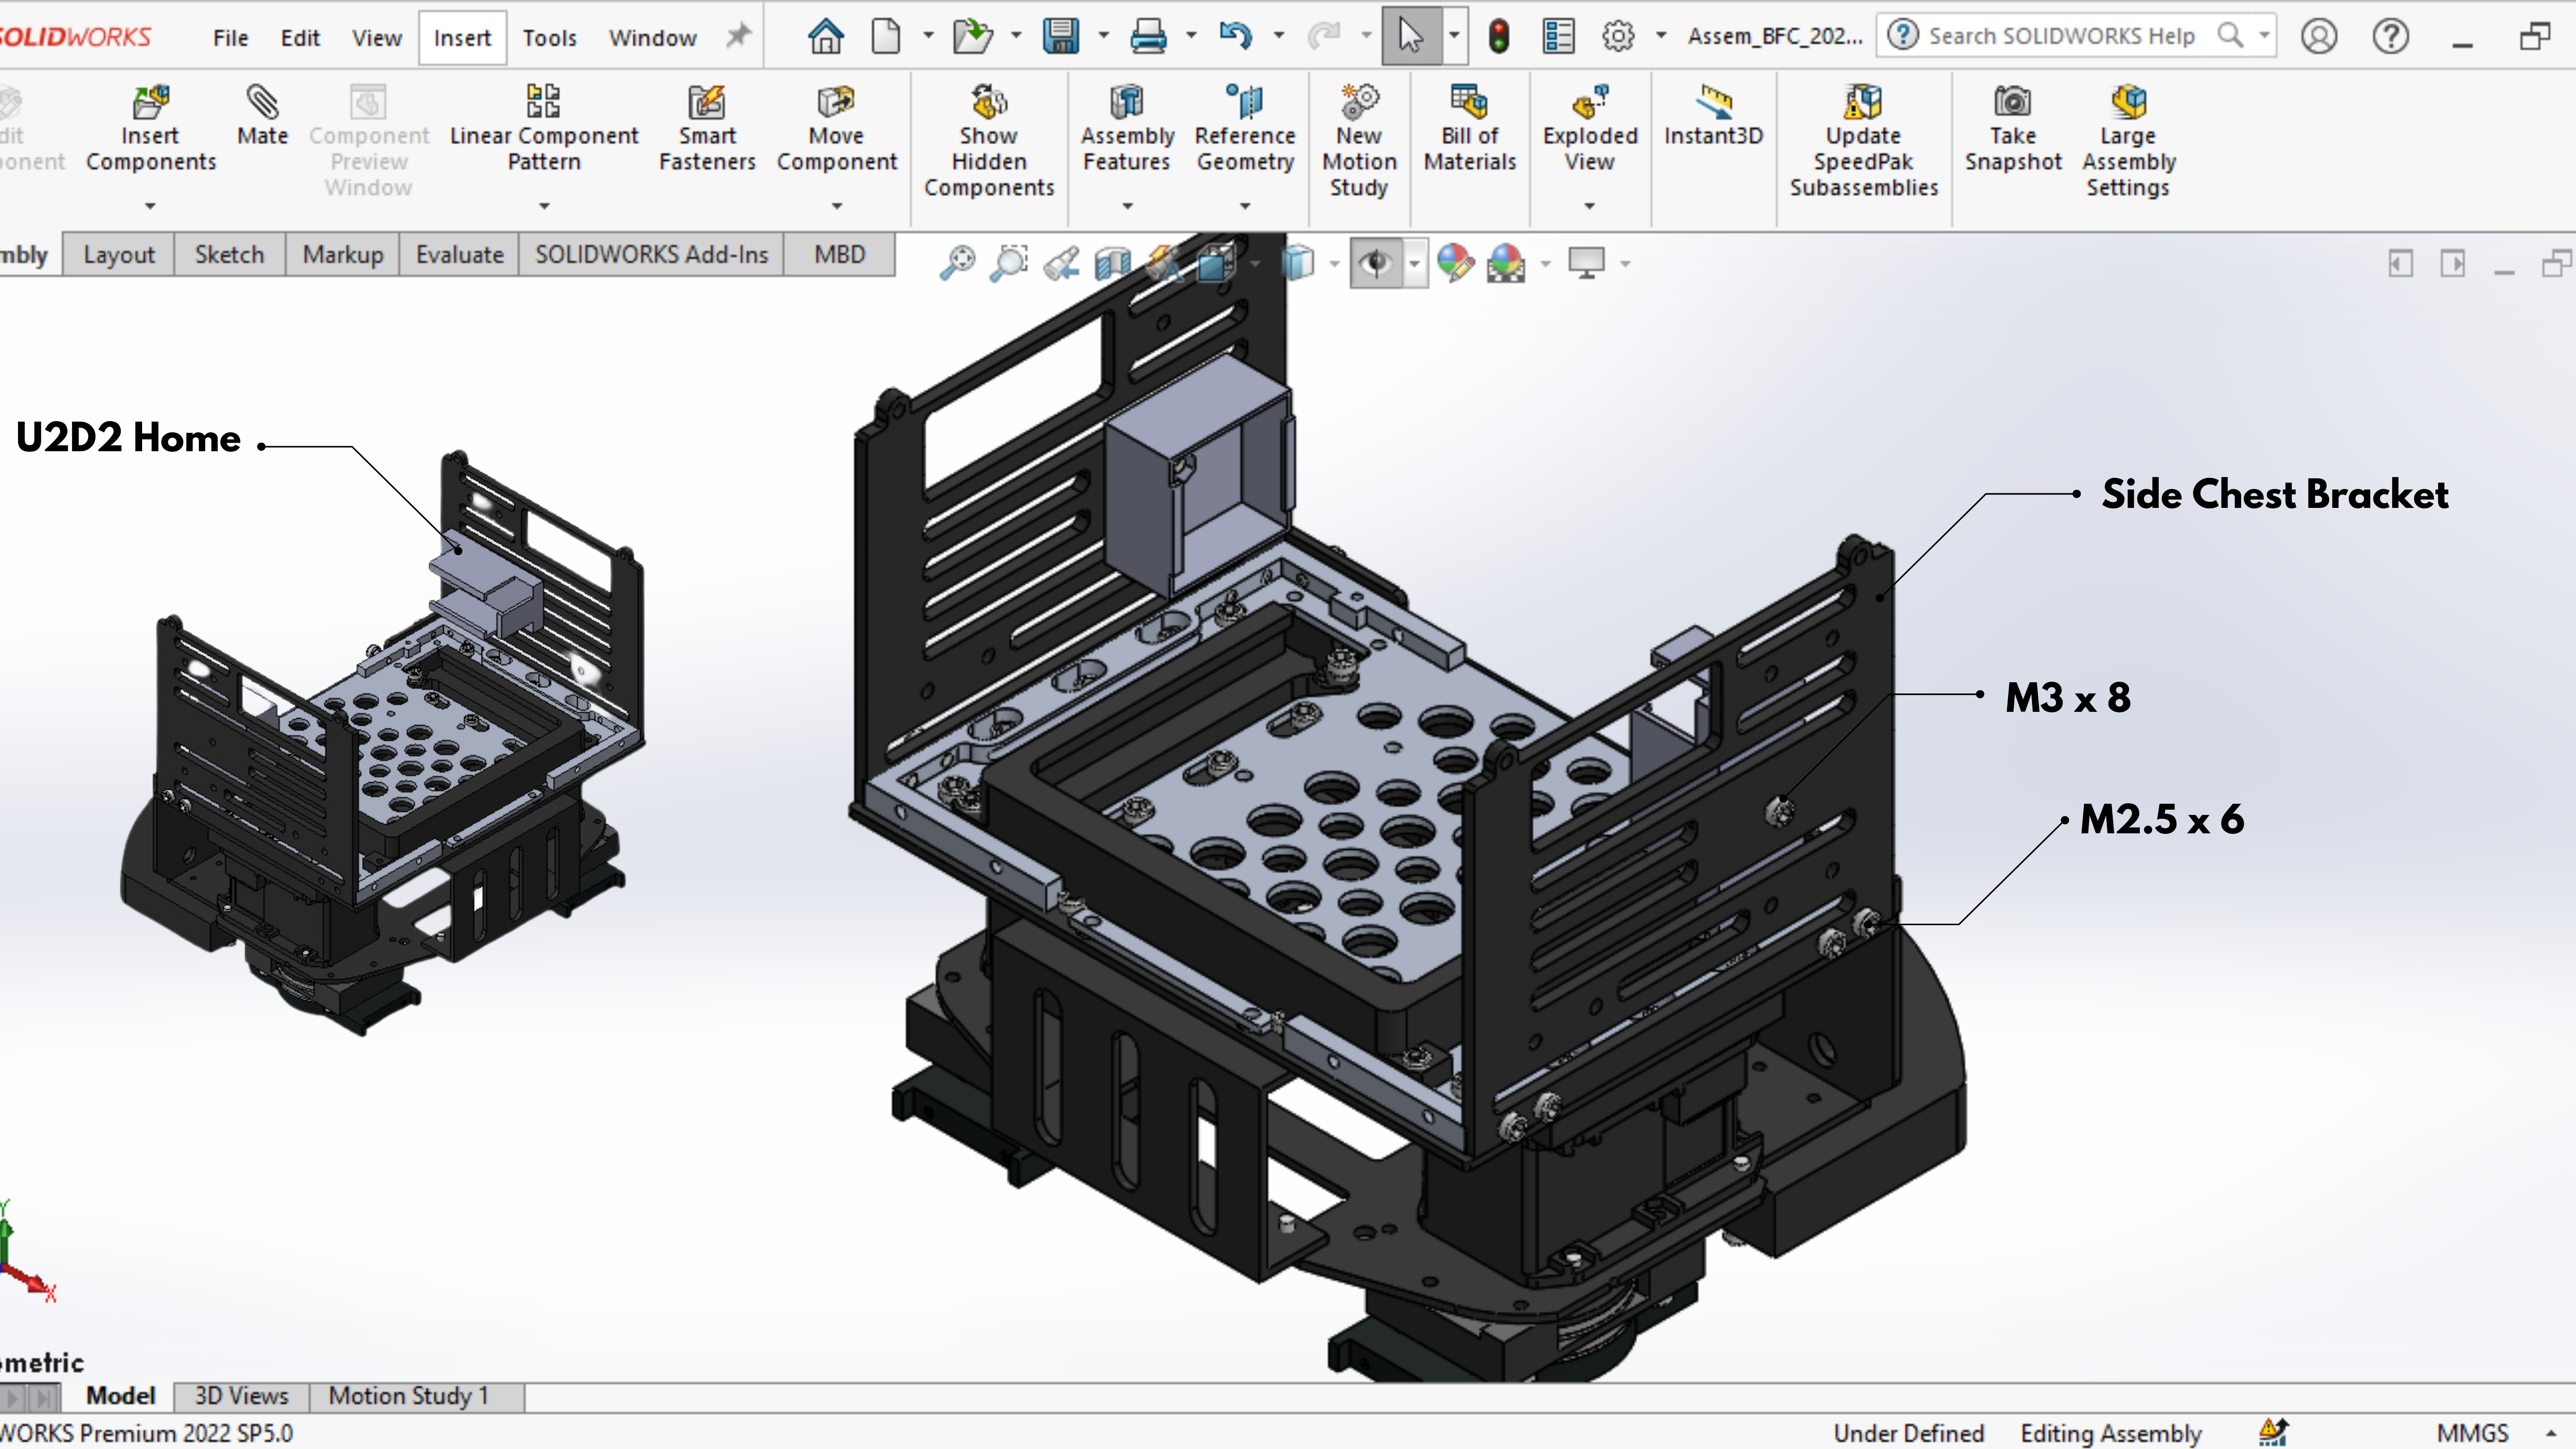Open unit system MMGS selector
Image resolution: width=2576 pixels, height=1449 pixels.
click(x=2472, y=1433)
